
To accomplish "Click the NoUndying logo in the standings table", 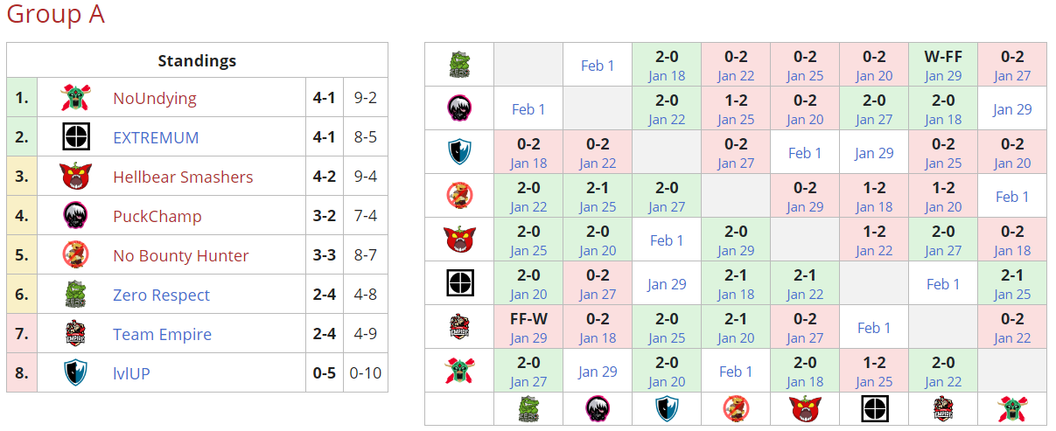I will [76, 98].
